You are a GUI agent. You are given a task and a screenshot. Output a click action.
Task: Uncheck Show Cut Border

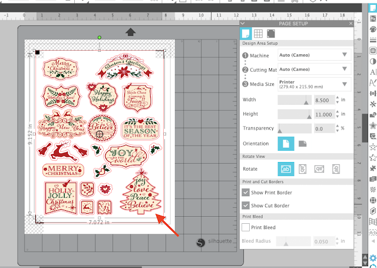246,206
